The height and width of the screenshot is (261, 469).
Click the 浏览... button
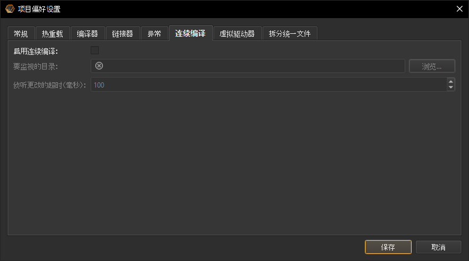point(432,66)
